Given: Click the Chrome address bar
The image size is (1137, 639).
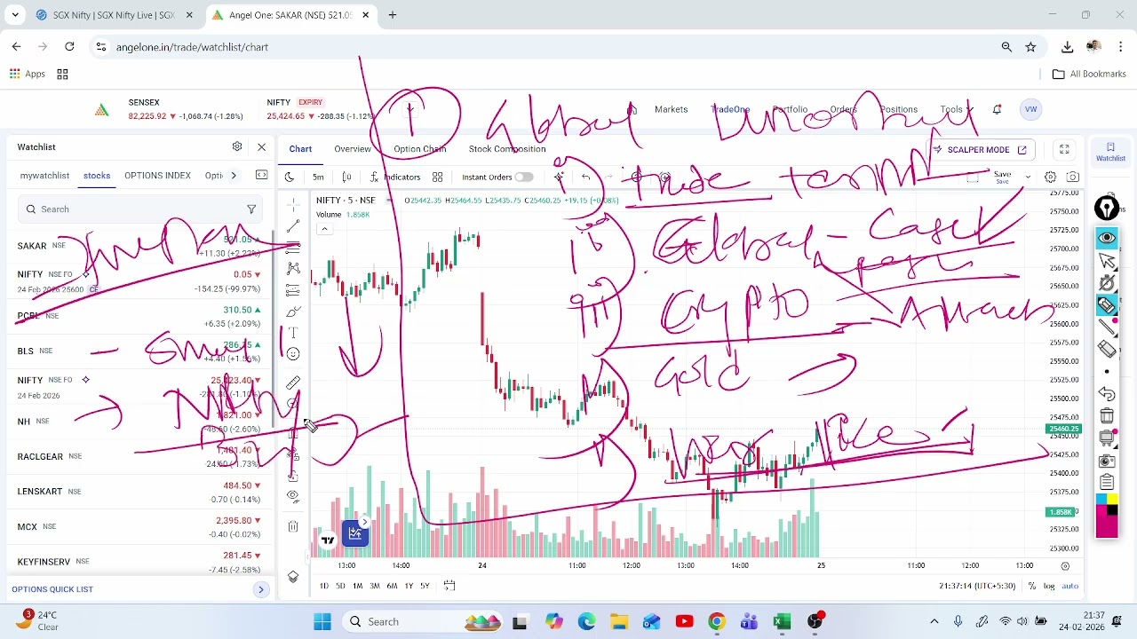Looking at the screenshot, I should pos(551,47).
